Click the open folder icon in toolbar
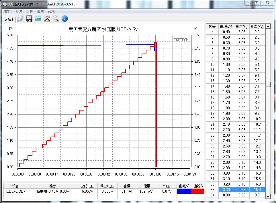 20,19
